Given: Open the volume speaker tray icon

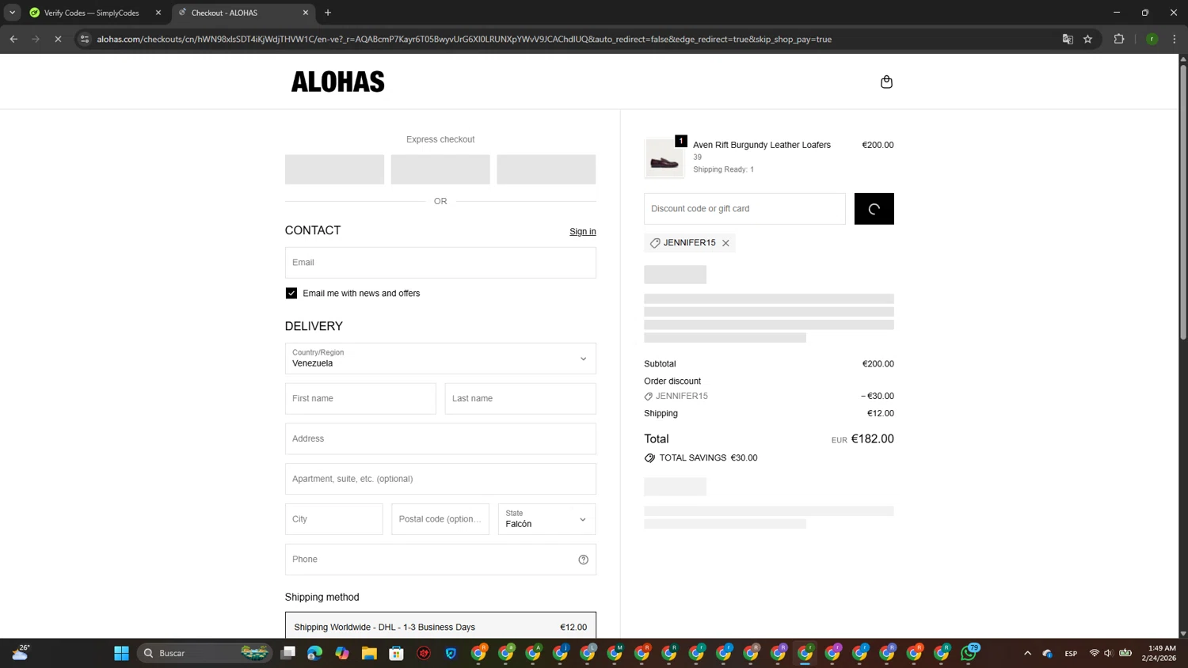Looking at the screenshot, I should tap(1109, 653).
